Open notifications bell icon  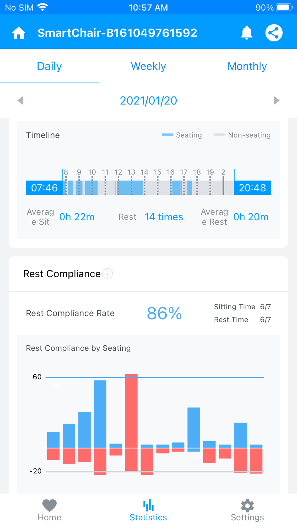(x=247, y=33)
